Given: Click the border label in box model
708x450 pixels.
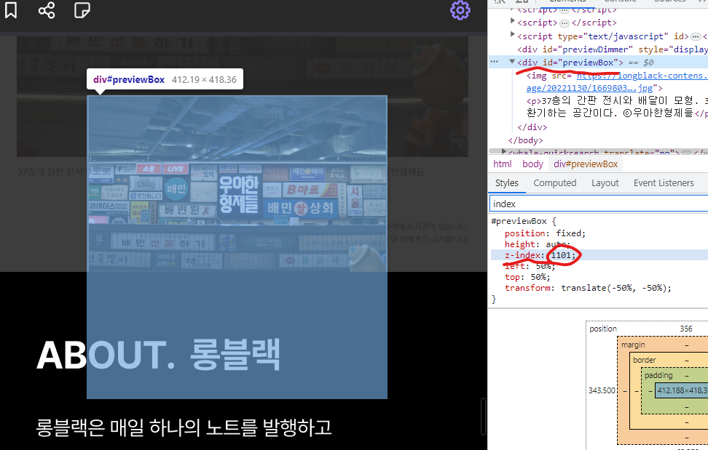Looking at the screenshot, I should coord(645,360).
